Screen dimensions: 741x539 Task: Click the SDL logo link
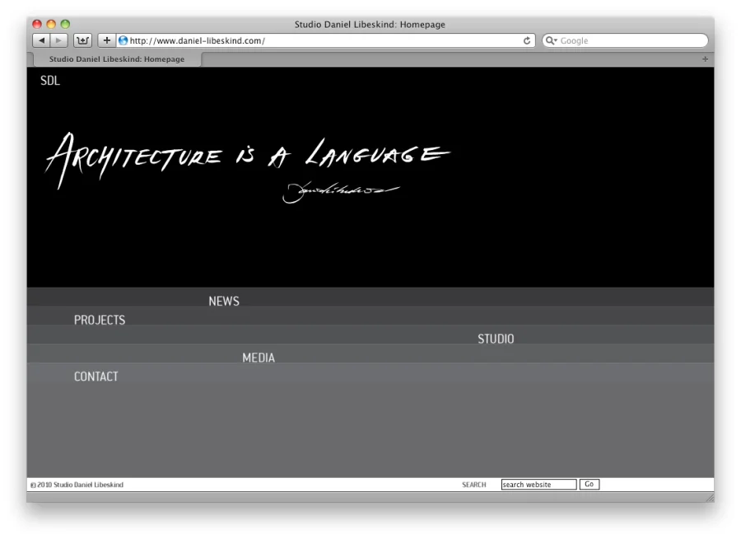click(x=50, y=81)
